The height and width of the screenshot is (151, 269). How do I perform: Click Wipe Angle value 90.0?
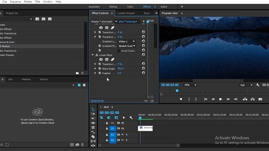click(121, 68)
